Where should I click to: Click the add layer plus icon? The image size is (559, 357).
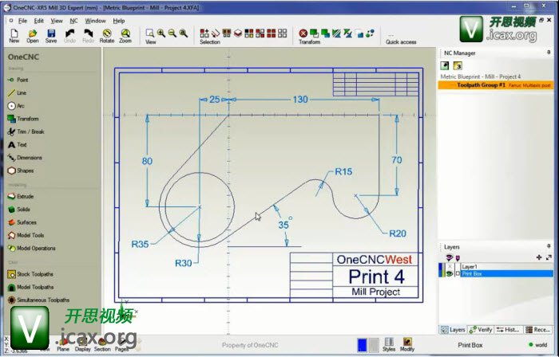[x=539, y=257]
